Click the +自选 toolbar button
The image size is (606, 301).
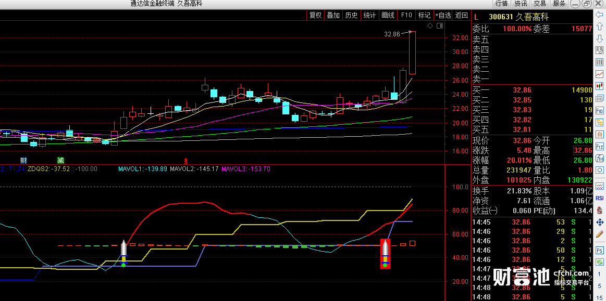pos(443,15)
